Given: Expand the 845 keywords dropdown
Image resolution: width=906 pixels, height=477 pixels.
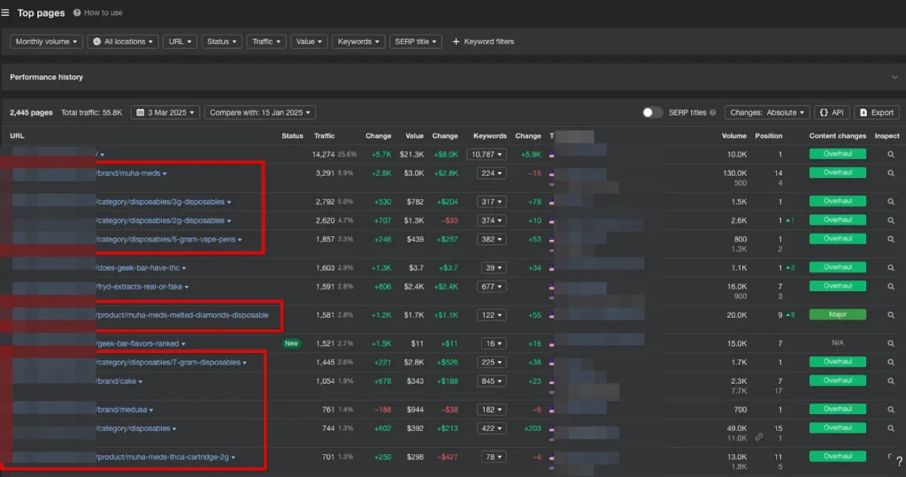Looking at the screenshot, I should (491, 381).
